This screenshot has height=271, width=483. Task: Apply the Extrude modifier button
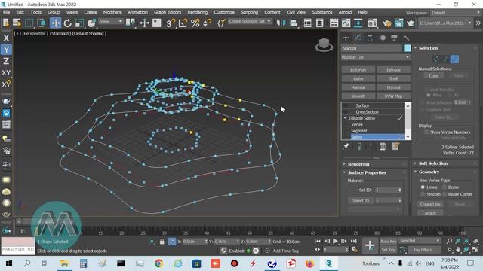tap(393, 70)
